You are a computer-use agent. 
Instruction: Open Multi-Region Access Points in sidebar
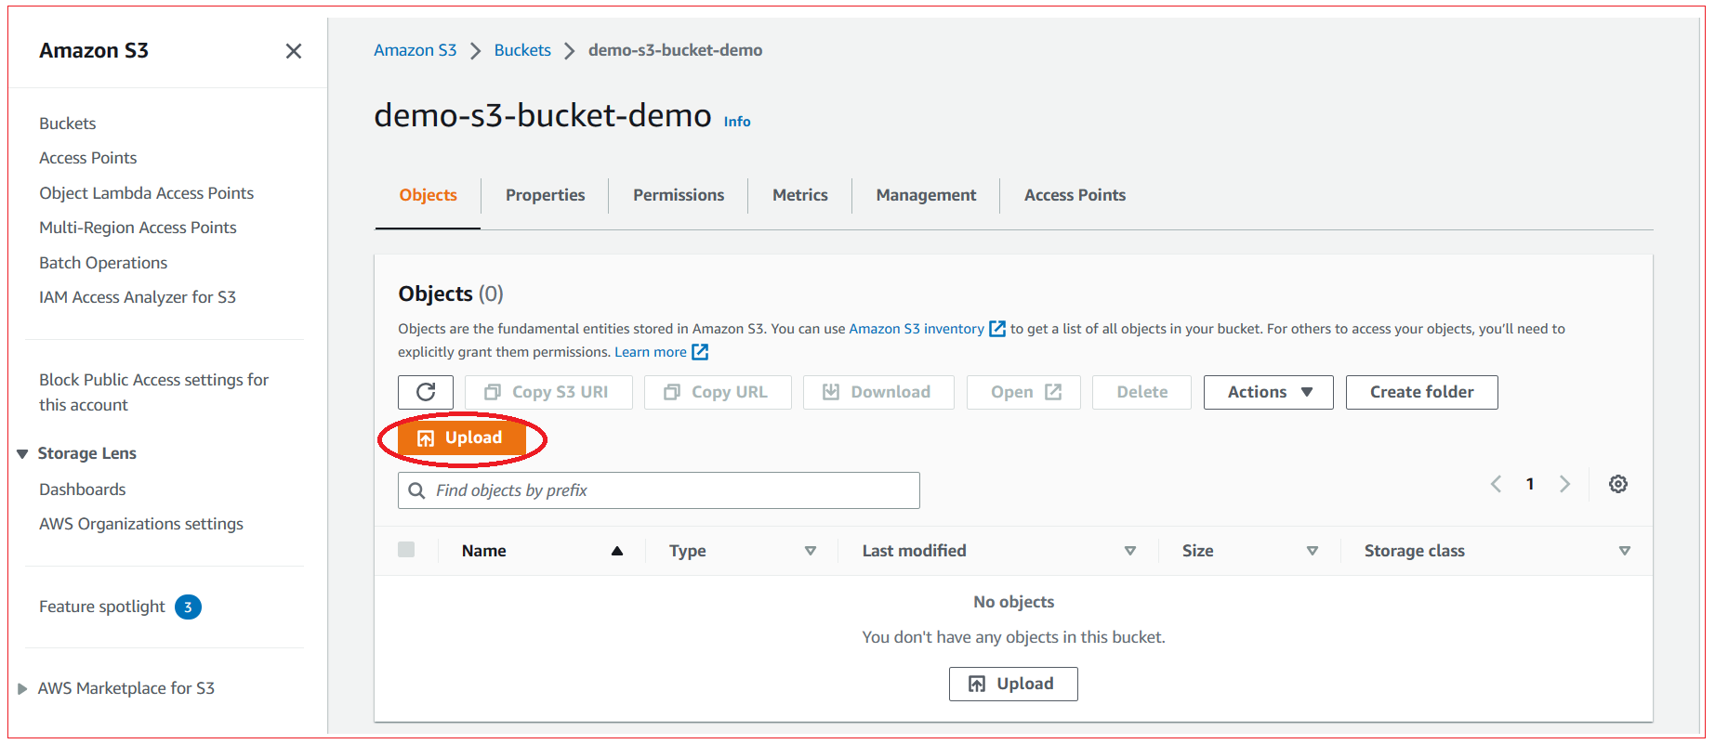coord(138,228)
